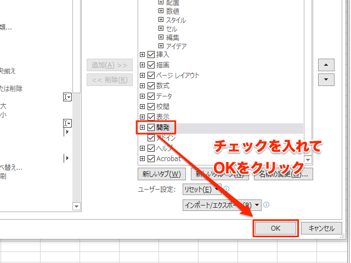Expand the スタイル group node
Viewport: 351px width, 263px height.
coord(161,20)
